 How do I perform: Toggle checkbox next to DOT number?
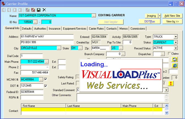[x=46, y=86]
